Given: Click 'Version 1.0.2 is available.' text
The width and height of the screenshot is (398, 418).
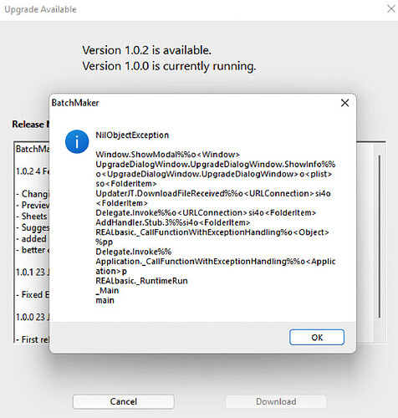Looking at the screenshot, I should click(x=146, y=50).
